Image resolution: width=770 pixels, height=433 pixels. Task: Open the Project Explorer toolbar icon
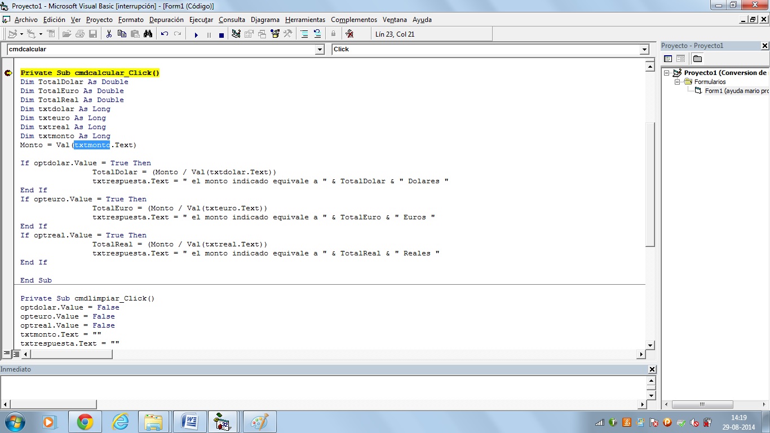click(x=236, y=34)
